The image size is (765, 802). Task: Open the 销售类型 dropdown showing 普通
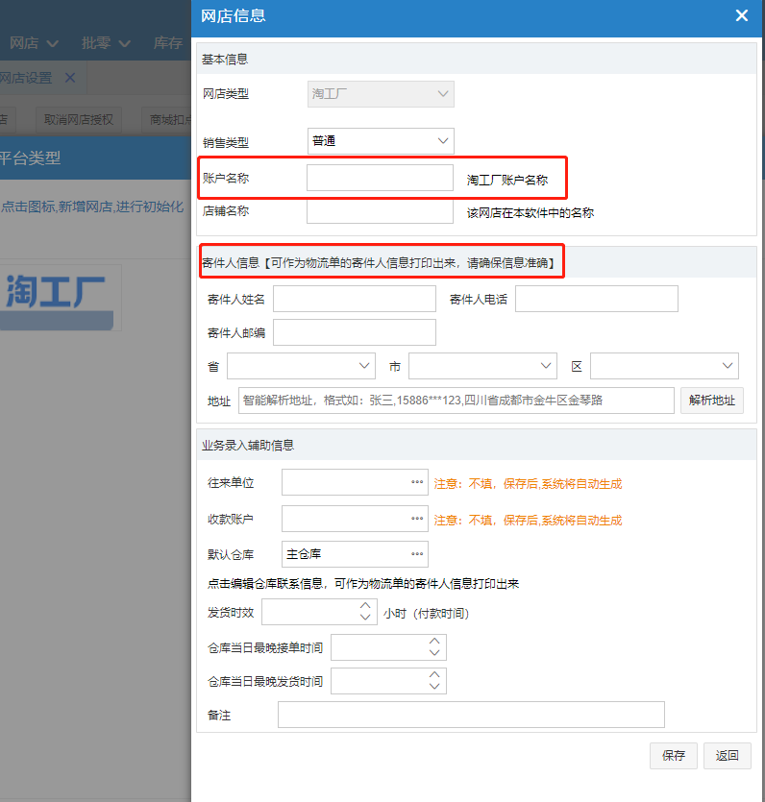pyautogui.click(x=381, y=141)
